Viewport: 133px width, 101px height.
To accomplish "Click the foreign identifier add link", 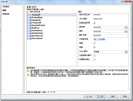I will click(x=99, y=39).
